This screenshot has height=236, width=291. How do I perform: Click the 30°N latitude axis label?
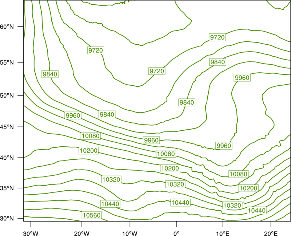point(7,219)
